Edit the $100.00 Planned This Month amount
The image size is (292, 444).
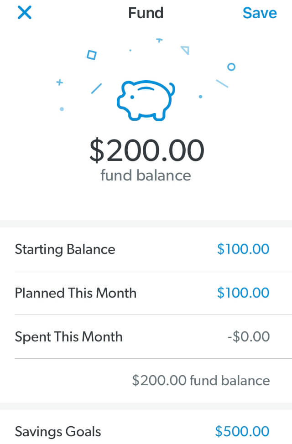click(243, 293)
